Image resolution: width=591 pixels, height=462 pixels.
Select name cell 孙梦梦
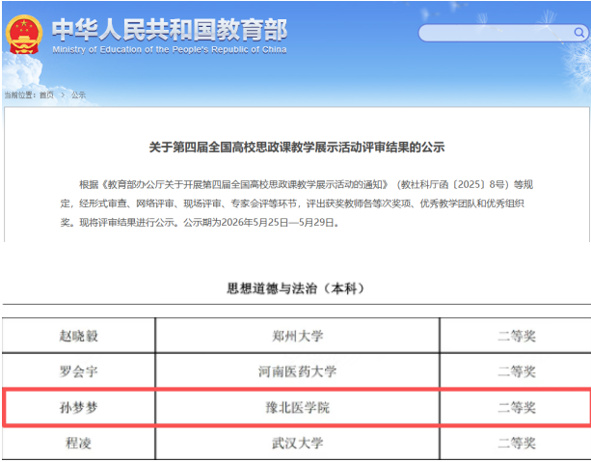pos(78,407)
